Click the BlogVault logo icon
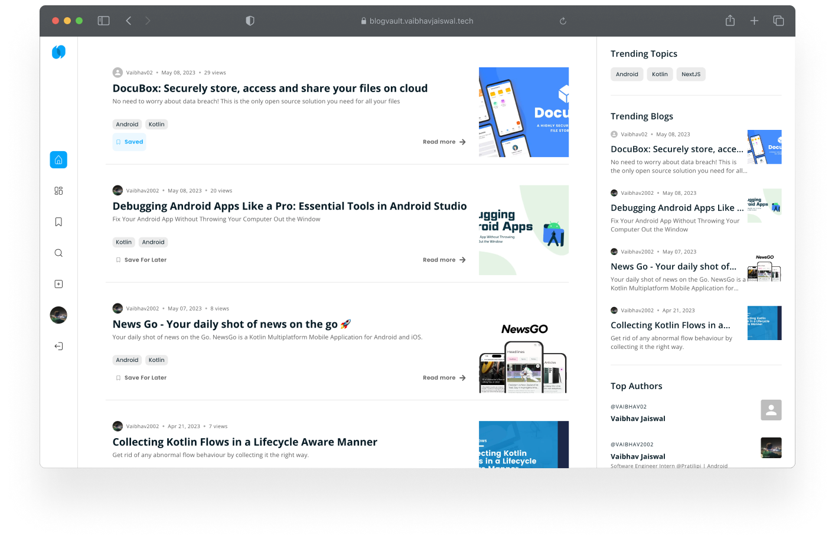The image size is (835, 542). (58, 52)
